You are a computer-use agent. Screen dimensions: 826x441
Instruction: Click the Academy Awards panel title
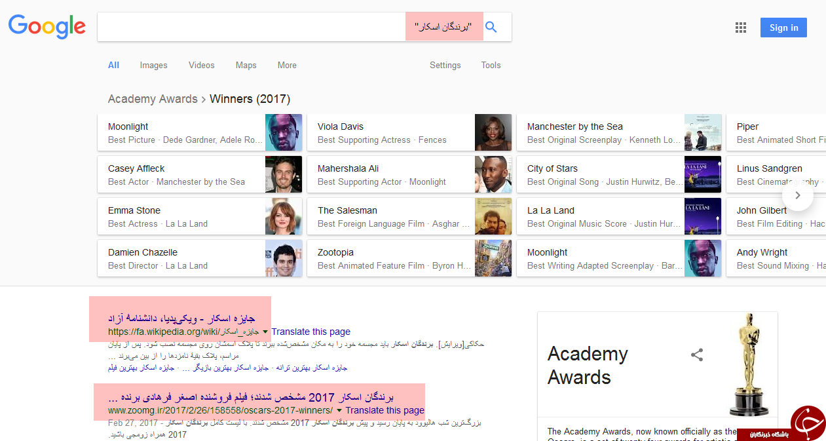point(588,365)
